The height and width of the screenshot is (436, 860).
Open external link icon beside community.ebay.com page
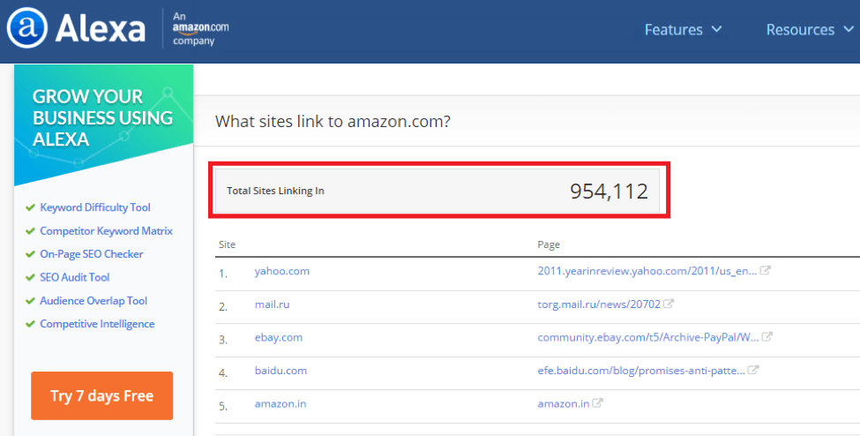coord(767,337)
